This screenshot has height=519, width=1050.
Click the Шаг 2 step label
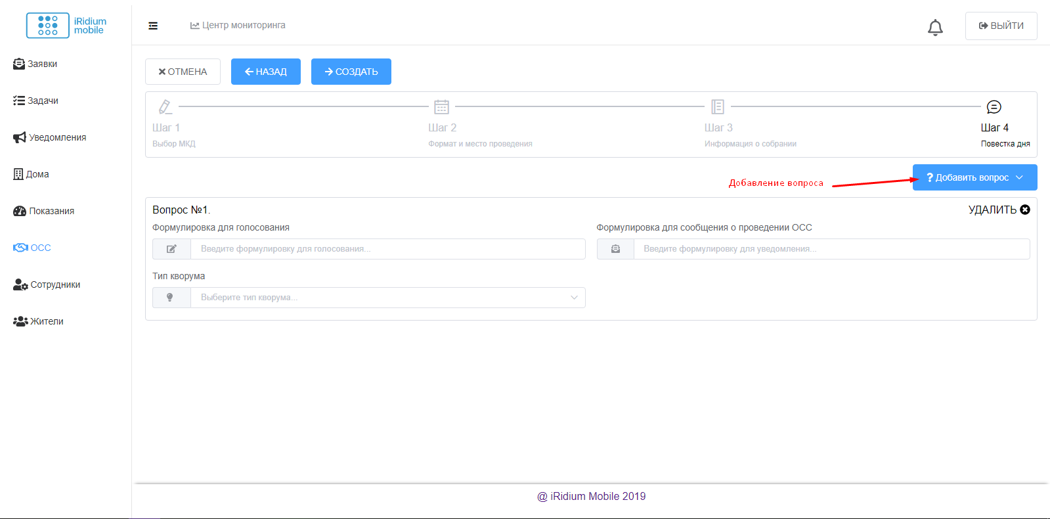tap(443, 127)
